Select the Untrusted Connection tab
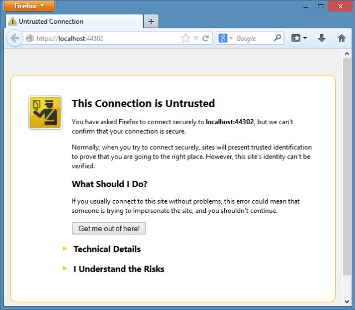The image size is (355, 310). click(x=74, y=22)
